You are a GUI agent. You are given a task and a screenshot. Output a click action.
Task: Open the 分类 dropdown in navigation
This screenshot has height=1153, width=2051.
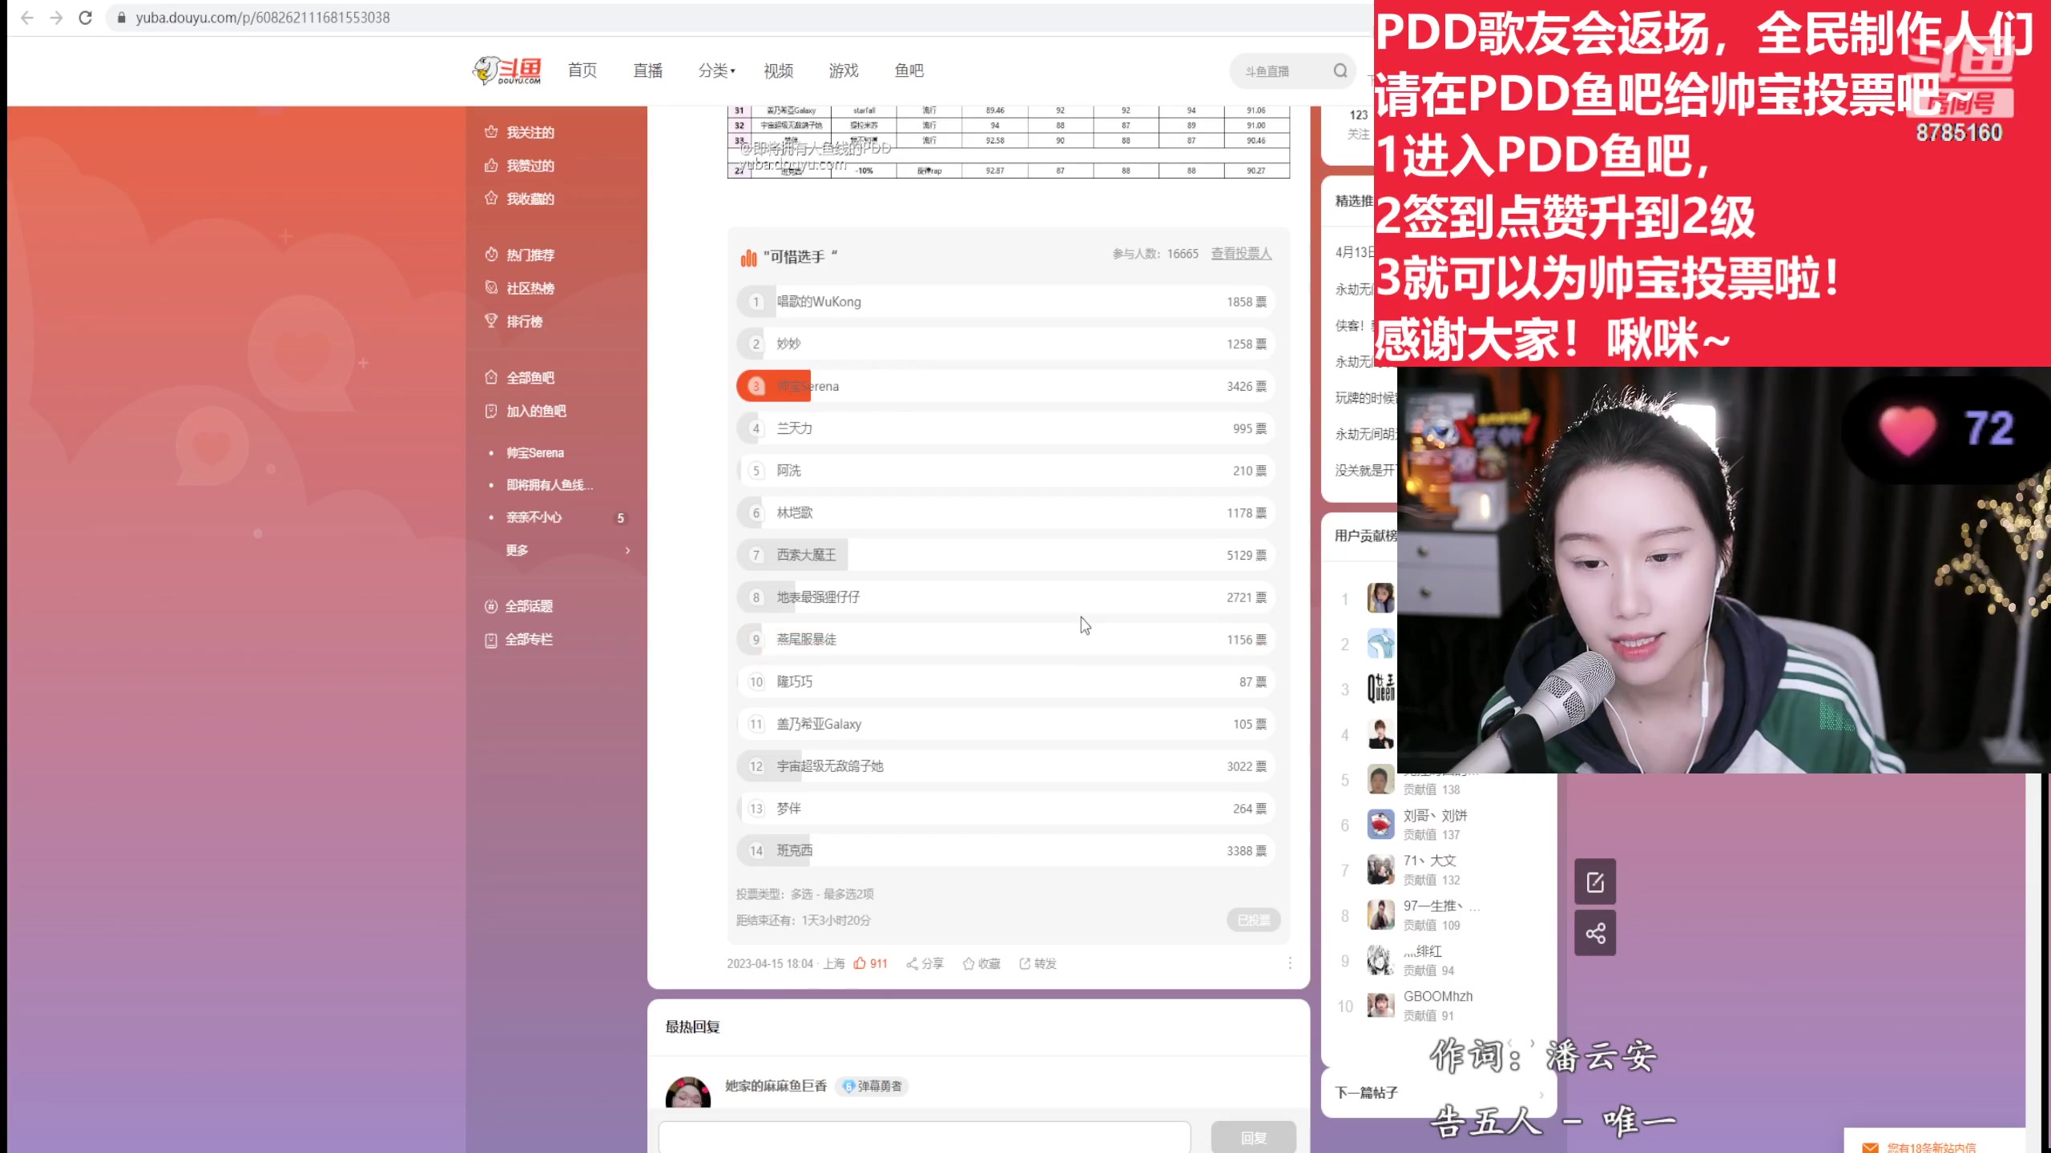[x=716, y=70]
